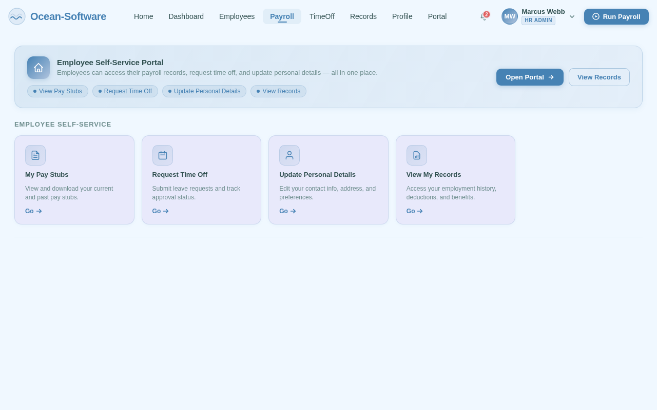The image size is (657, 410).
Task: Select the pay stub document icon on My Pay Stubs card
Action: 35,155
